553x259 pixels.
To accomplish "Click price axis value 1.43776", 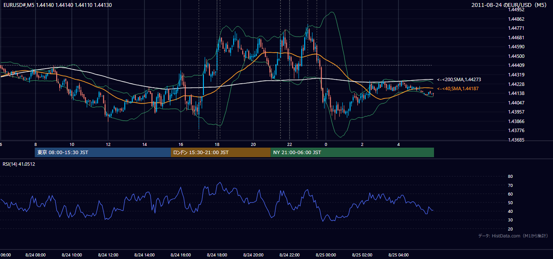I will point(517,130).
